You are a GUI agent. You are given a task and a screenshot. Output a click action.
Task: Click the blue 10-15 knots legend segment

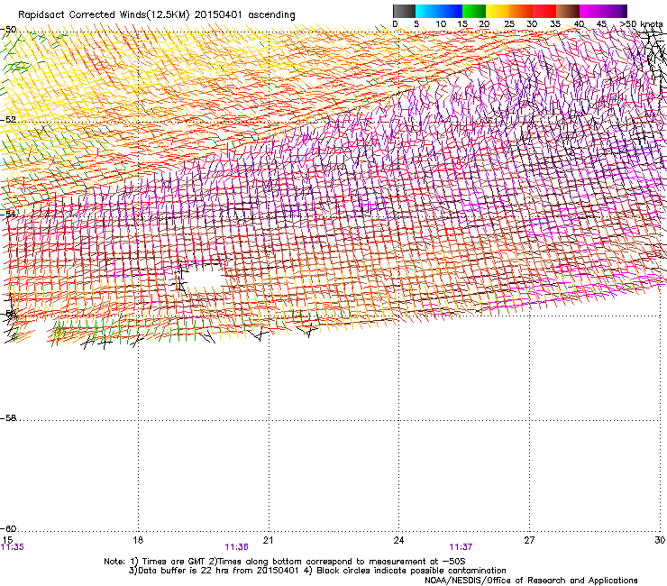(451, 11)
